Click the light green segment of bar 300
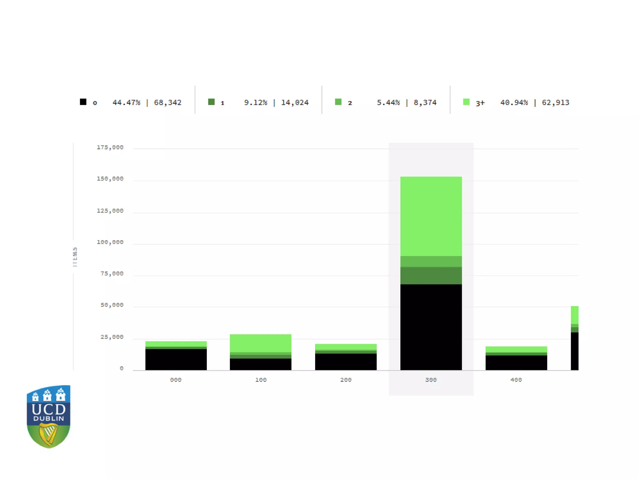 (x=431, y=216)
